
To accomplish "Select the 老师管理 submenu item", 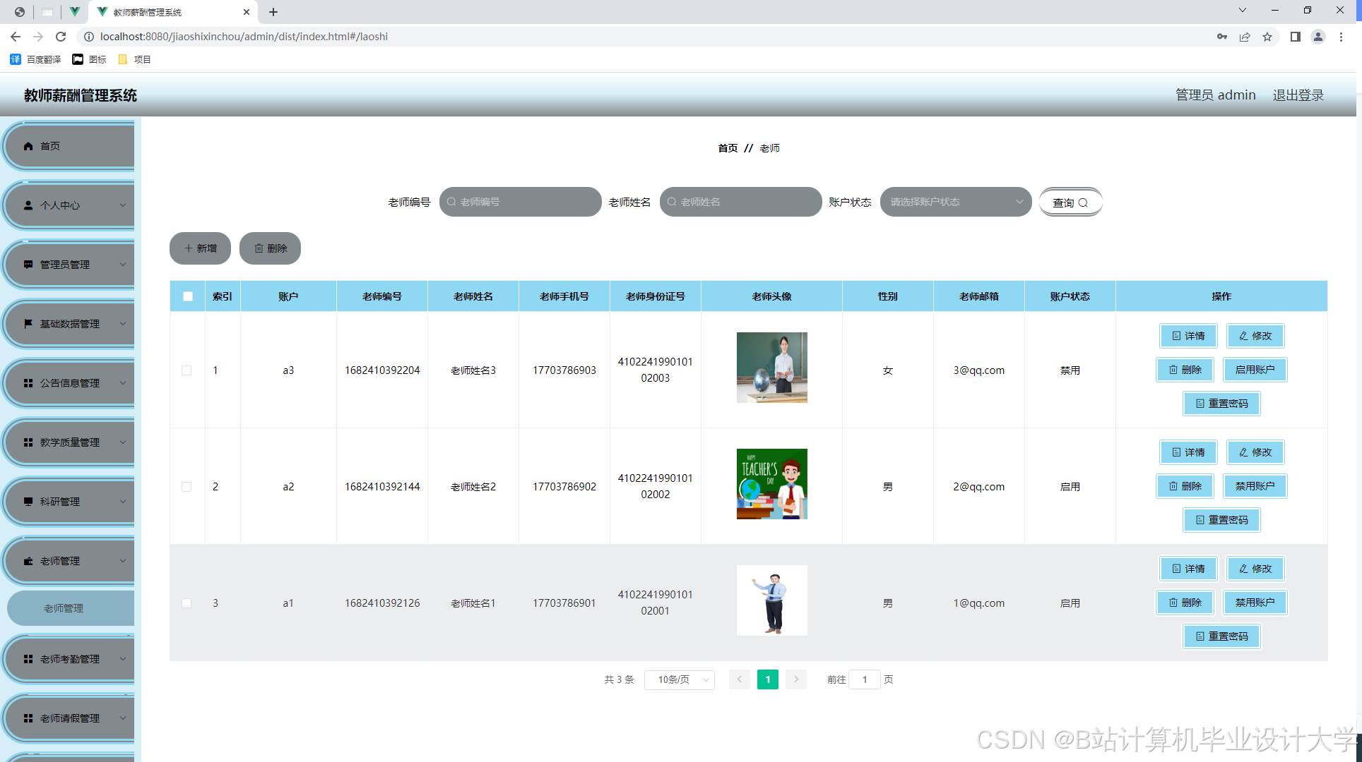I will (64, 608).
